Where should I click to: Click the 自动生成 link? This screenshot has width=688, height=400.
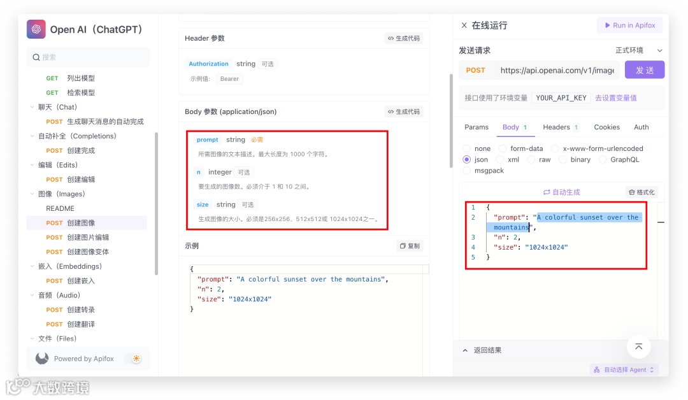tap(562, 192)
